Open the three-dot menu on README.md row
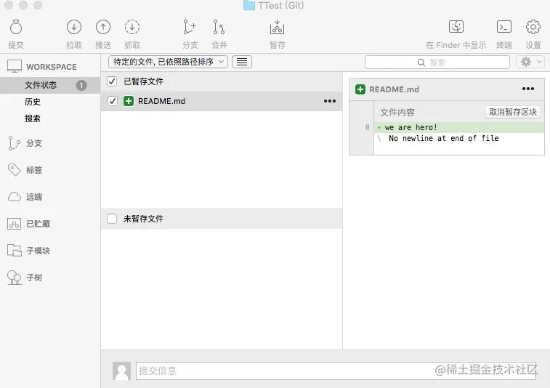The height and width of the screenshot is (388, 550). tap(330, 101)
